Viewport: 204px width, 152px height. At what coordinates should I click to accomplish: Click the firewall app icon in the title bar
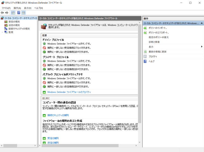coord(3,3)
